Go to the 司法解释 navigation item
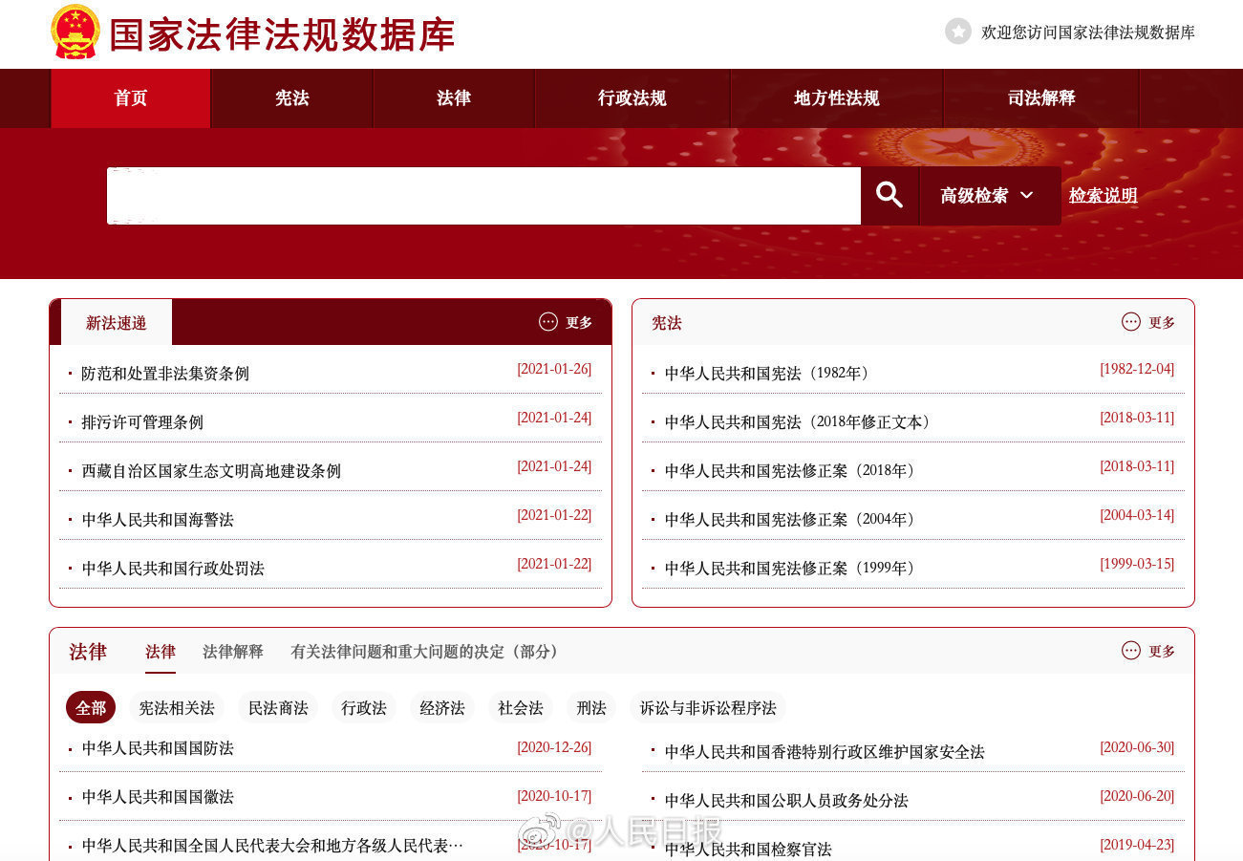 [x=1040, y=98]
